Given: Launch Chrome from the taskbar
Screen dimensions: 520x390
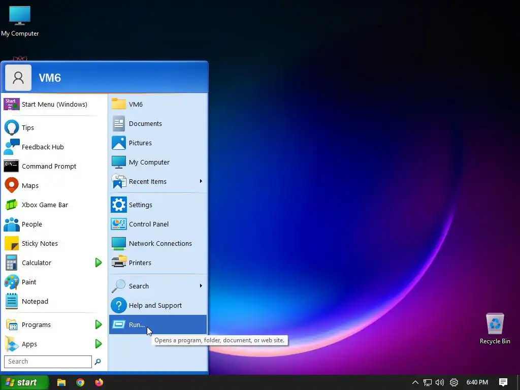Looking at the screenshot, I should click(x=80, y=382).
